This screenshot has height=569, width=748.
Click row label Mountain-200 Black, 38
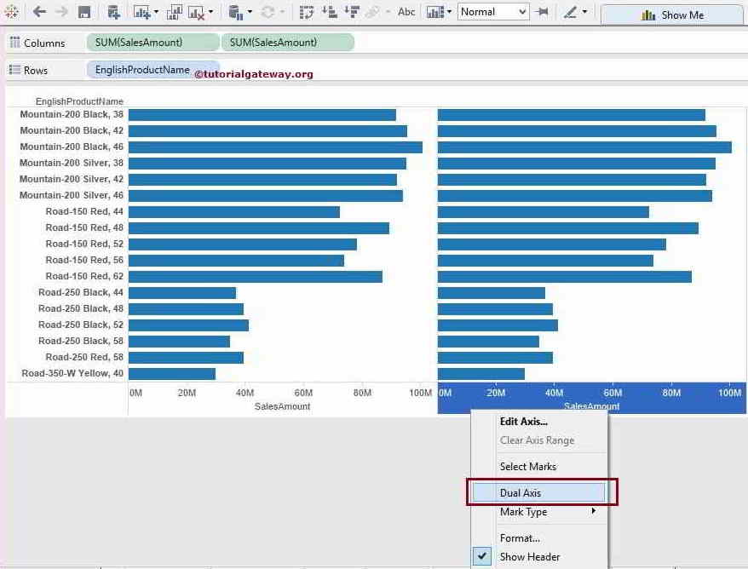click(72, 114)
